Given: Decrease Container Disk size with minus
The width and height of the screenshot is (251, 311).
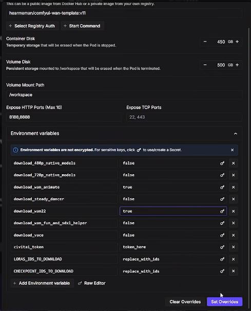Looking at the screenshot, I should pos(205,42).
